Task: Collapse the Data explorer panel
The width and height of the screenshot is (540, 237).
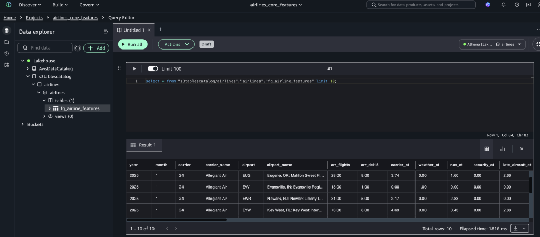Action: point(105,32)
